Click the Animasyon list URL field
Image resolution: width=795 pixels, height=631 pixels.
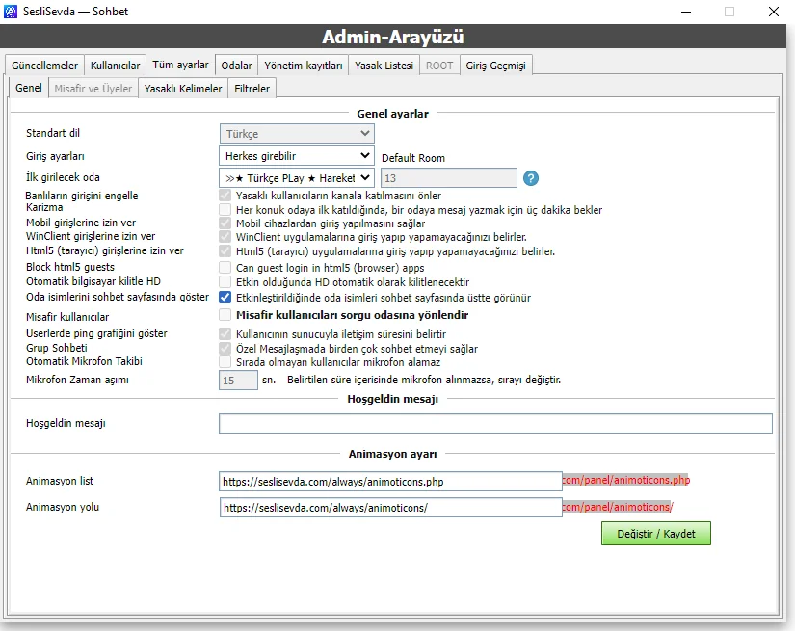coord(391,482)
